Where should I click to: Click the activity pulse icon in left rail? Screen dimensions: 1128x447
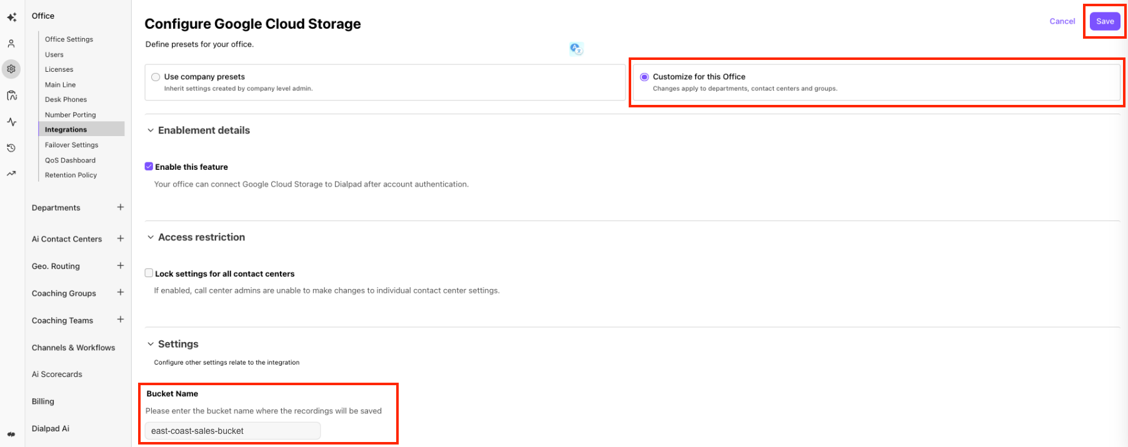(11, 122)
